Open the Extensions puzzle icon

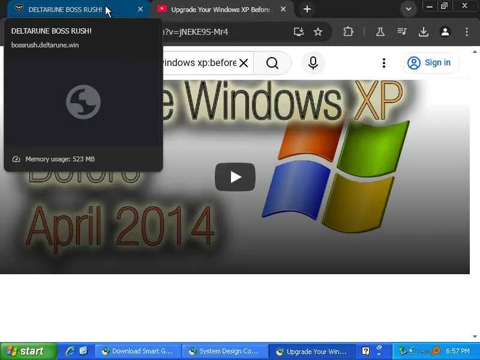tap(348, 32)
